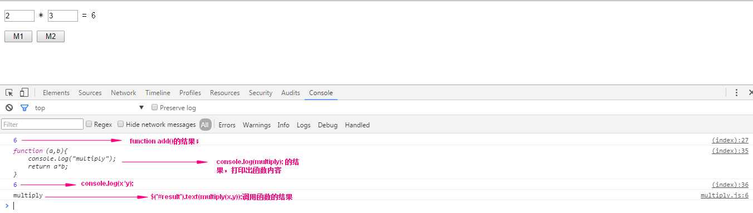Select the 'multiply' console output text
This screenshot has width=753, height=213.
28,196
